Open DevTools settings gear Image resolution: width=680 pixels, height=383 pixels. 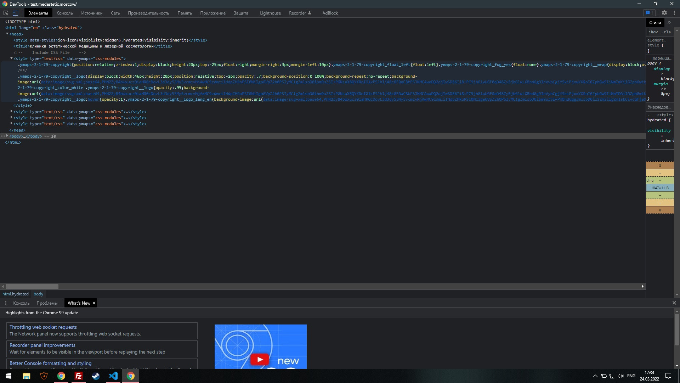[x=664, y=13]
